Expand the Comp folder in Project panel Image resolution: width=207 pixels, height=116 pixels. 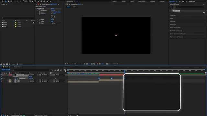point(1,25)
